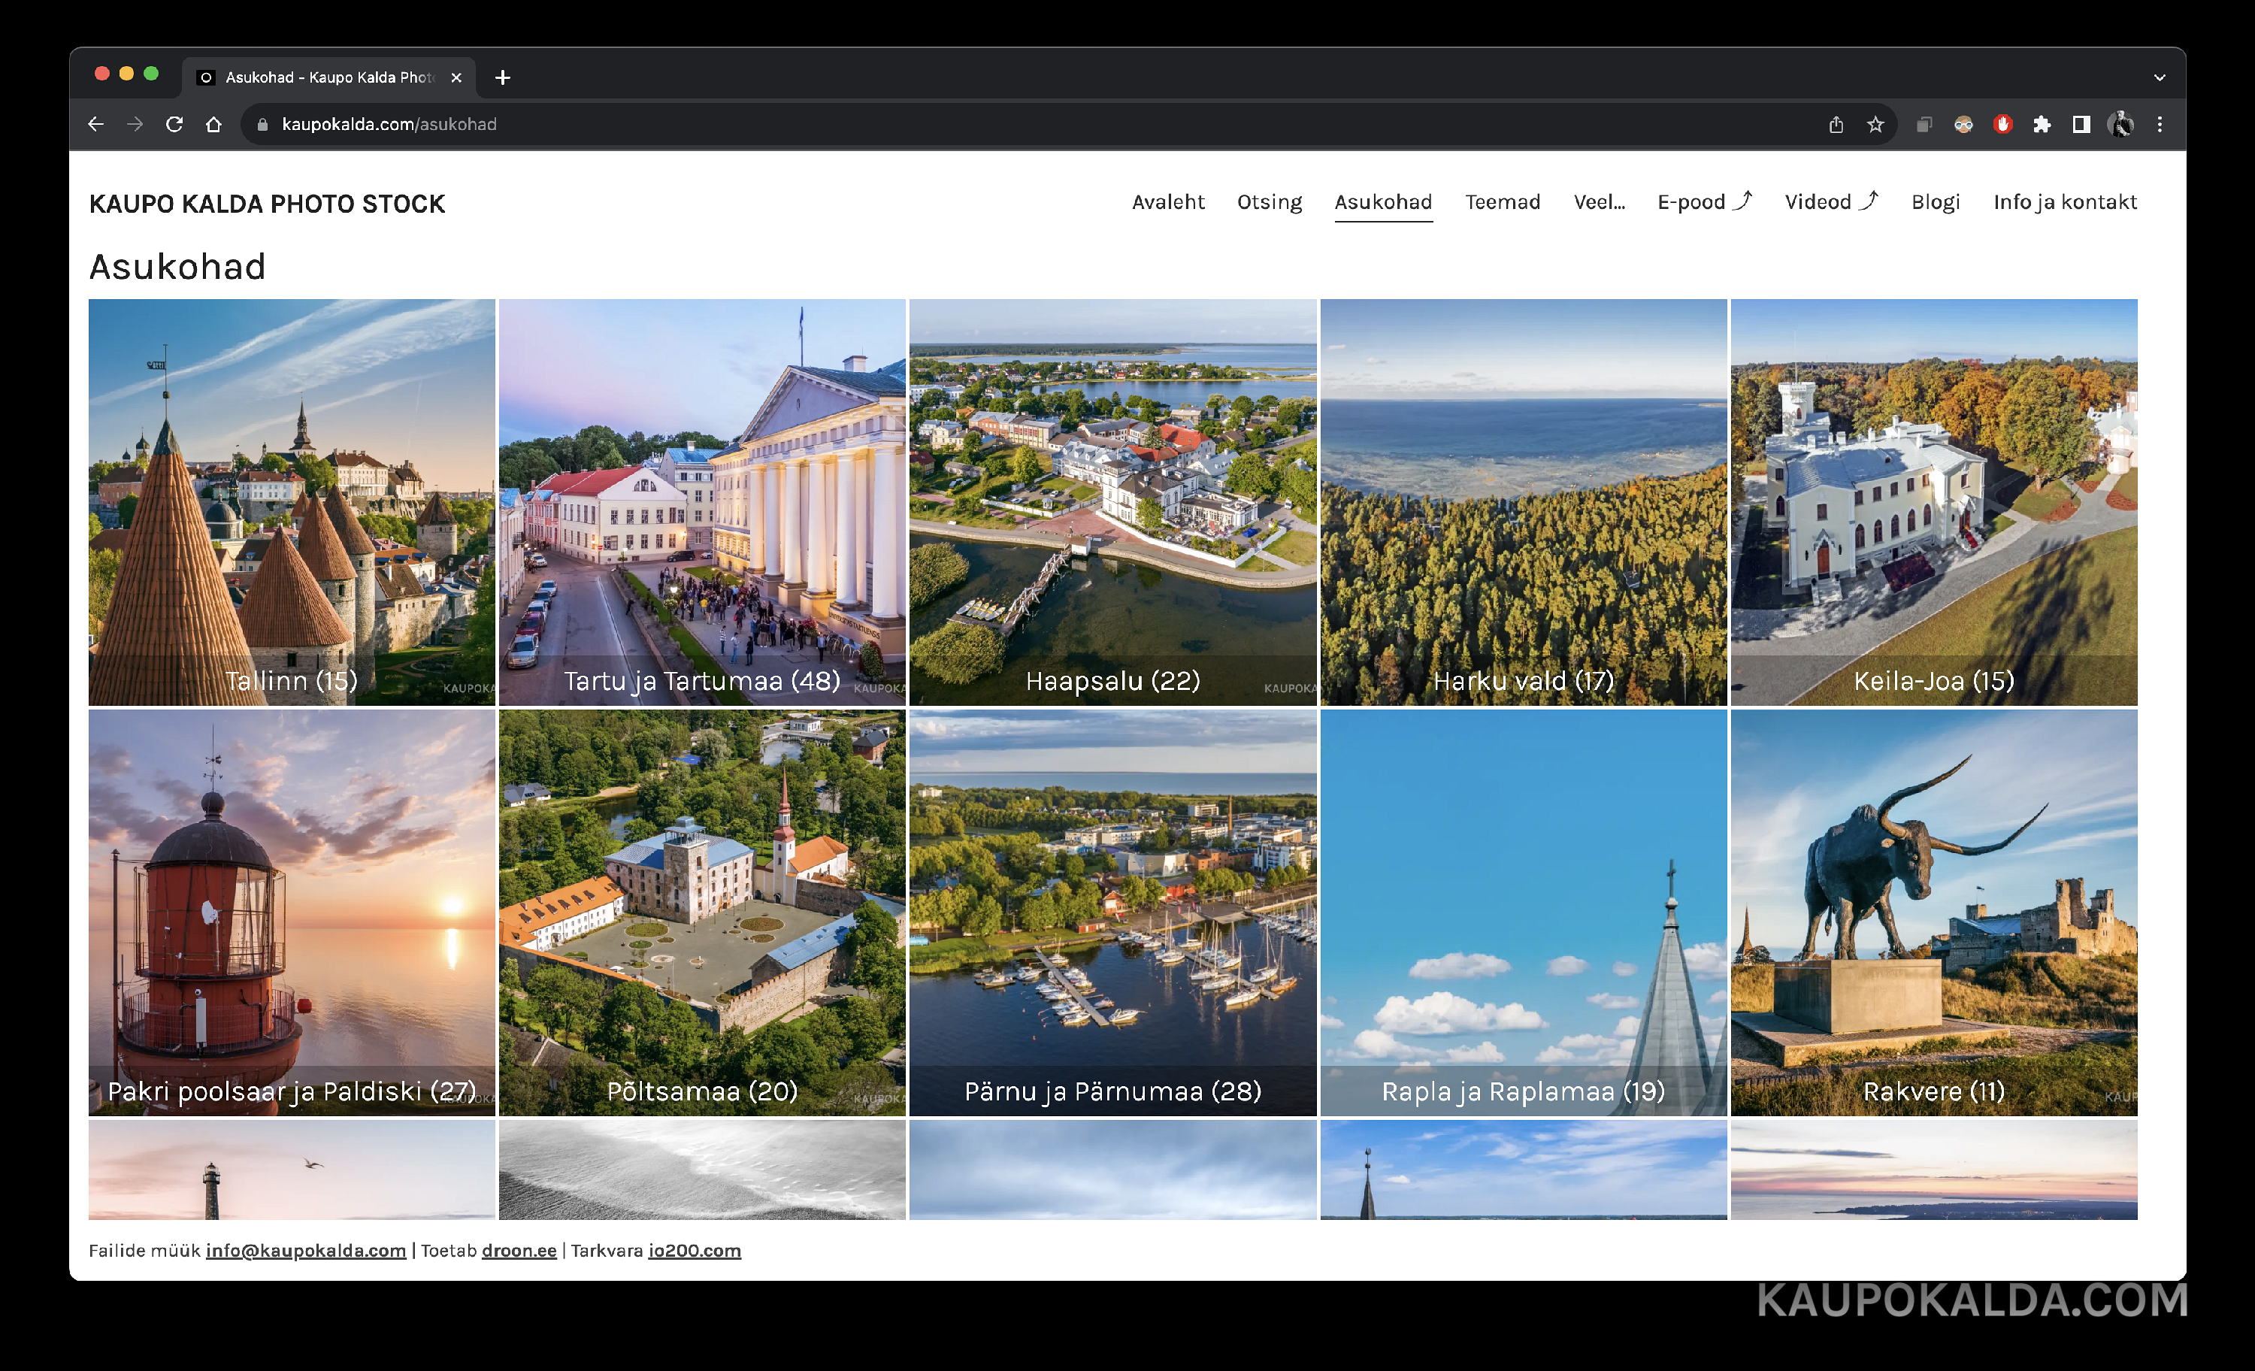Open the droon.ee footer link
Image resolution: width=2255 pixels, height=1371 pixels.
(x=519, y=1250)
